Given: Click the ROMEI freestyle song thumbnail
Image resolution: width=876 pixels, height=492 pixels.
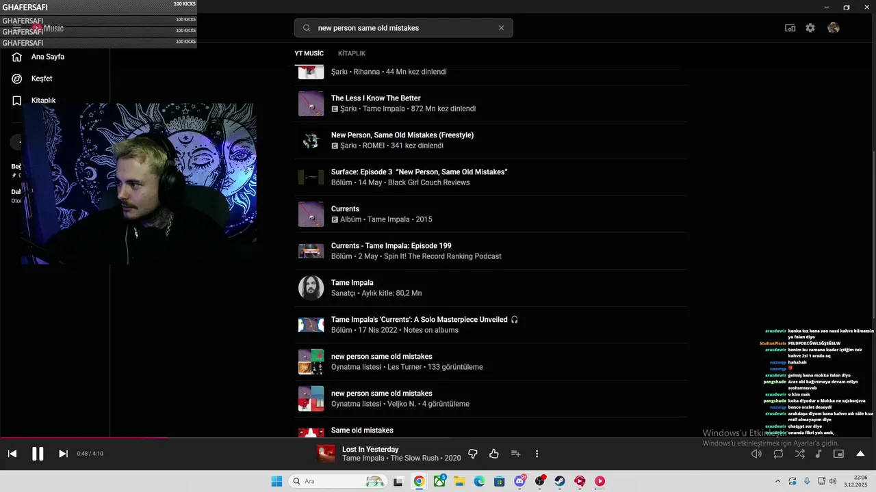Looking at the screenshot, I should tap(311, 140).
